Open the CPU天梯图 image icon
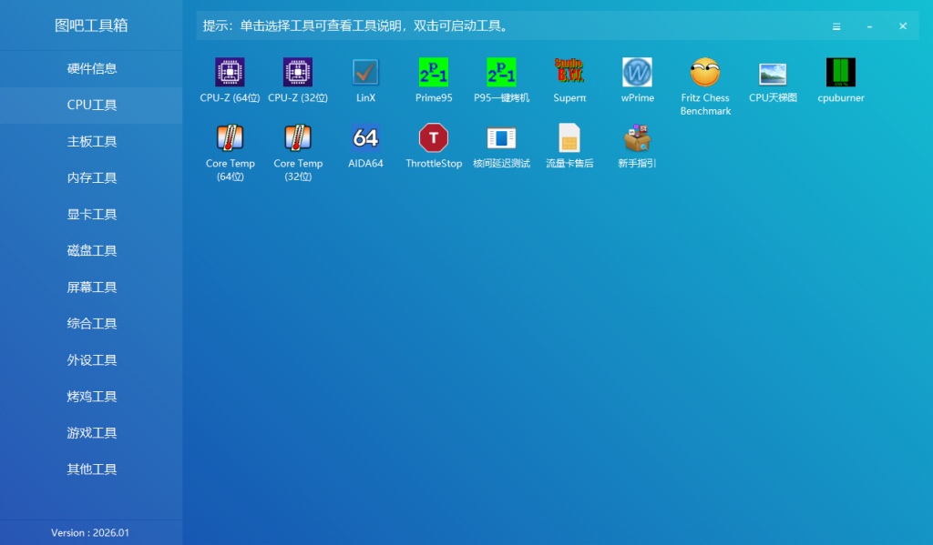The image size is (933, 545). pos(773,73)
